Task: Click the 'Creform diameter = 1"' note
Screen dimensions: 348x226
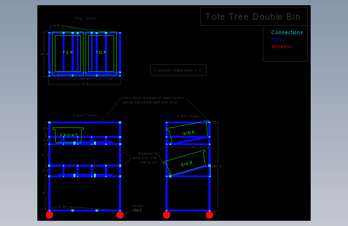Action: point(179,70)
